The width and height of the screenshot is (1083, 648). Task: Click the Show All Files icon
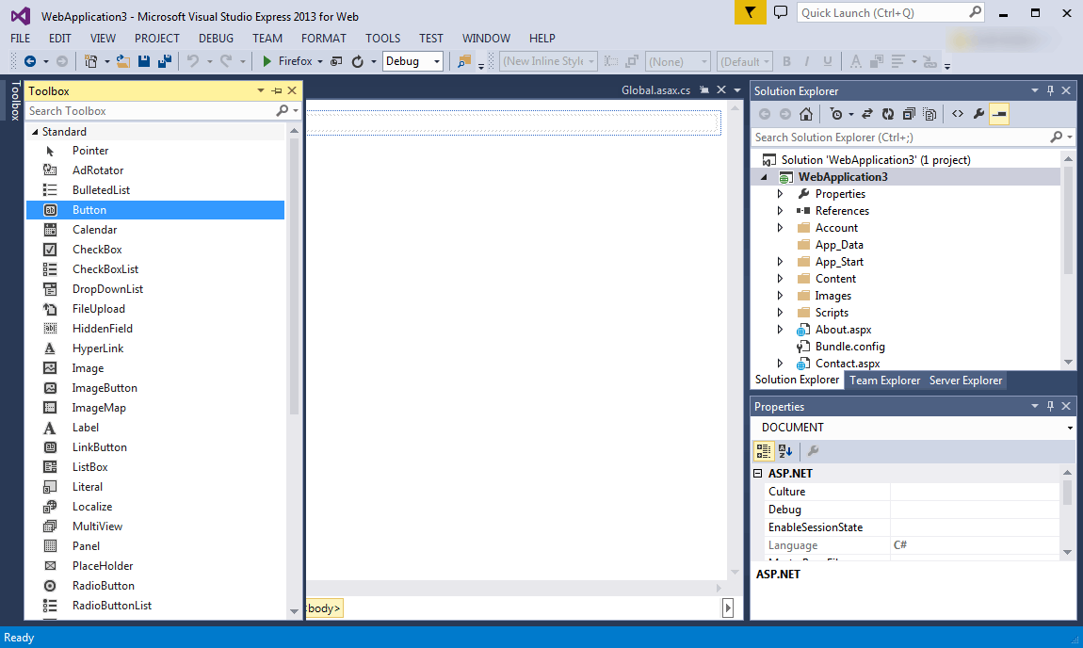[929, 114]
